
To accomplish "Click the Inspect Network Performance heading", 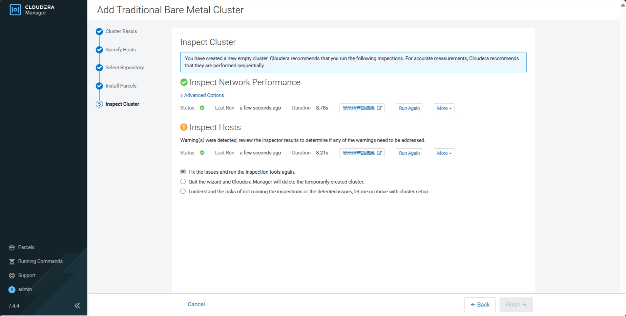I will coord(245,82).
